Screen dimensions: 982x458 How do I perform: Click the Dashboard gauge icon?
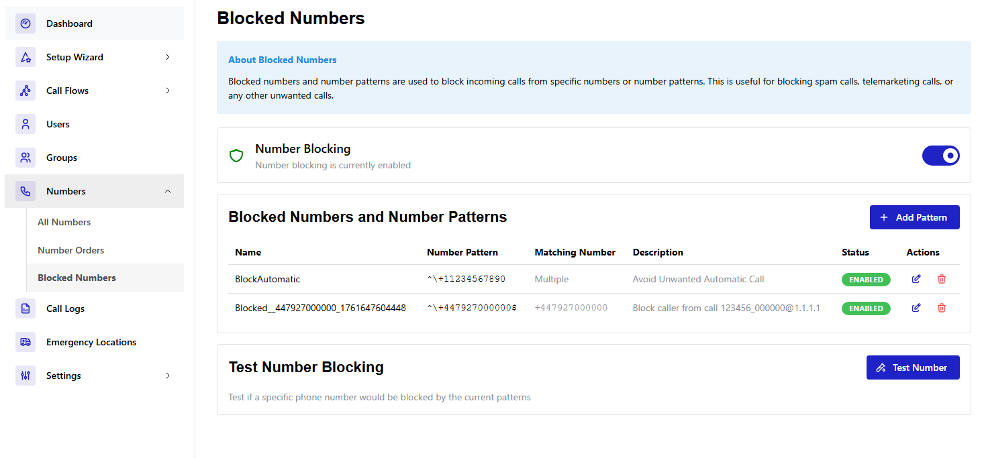click(x=26, y=23)
